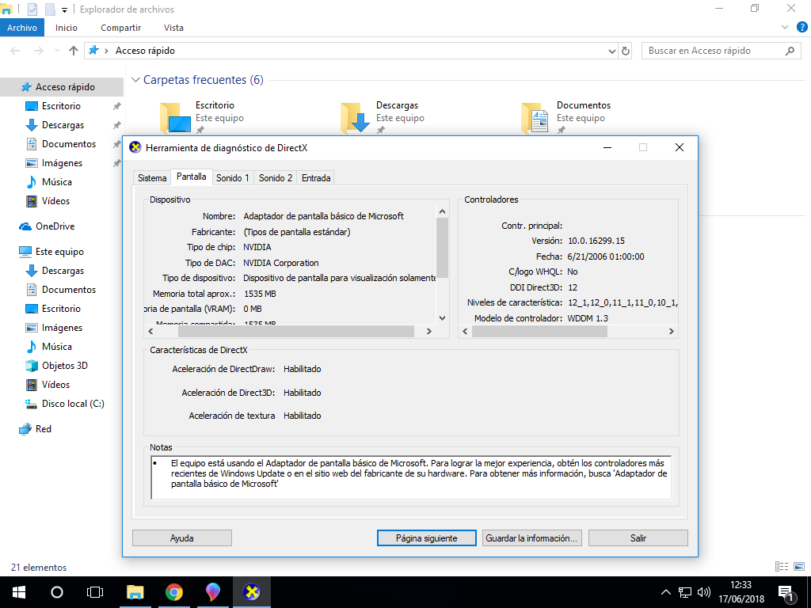The image size is (811, 608).
Task: Click the Buscar en Acceso rápido search box
Action: [x=720, y=51]
